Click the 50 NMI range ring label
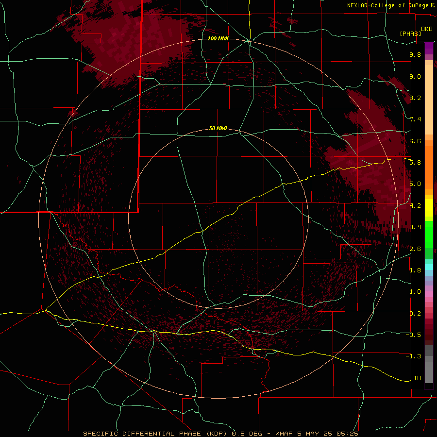This screenshot has height=437, width=437. [218, 128]
